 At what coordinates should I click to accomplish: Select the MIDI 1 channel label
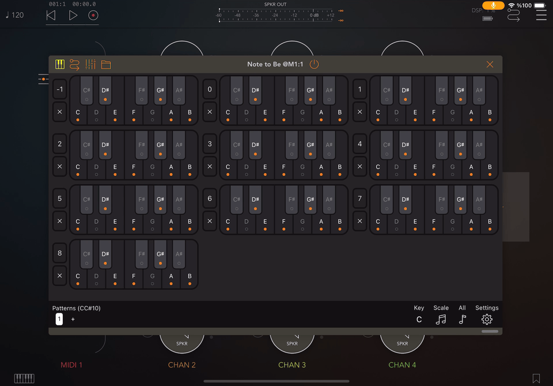pos(71,365)
